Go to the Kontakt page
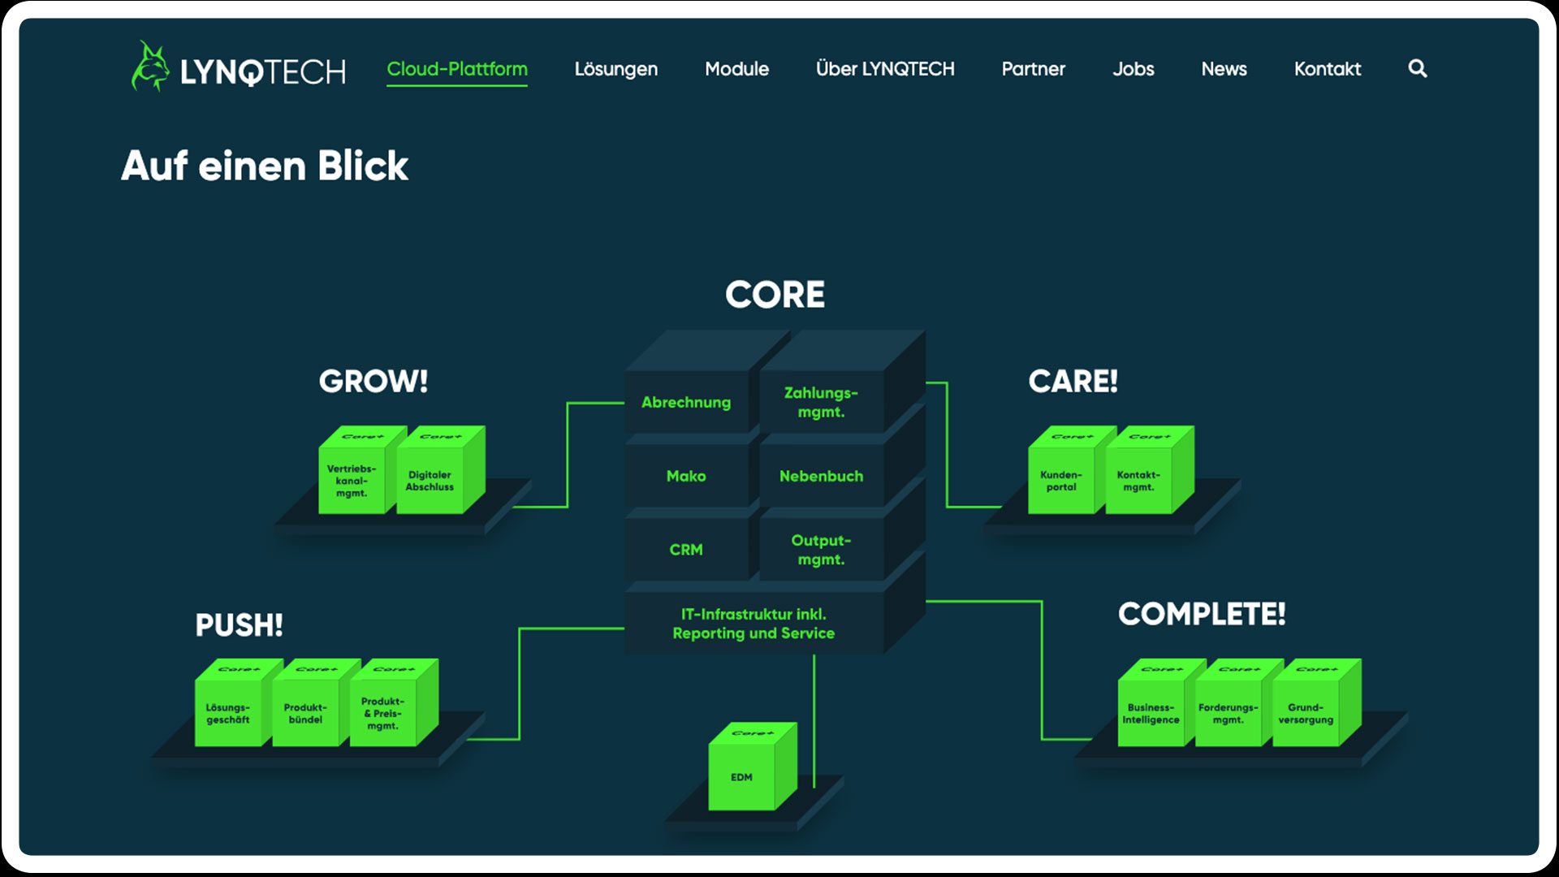1559x877 pixels. pos(1328,69)
